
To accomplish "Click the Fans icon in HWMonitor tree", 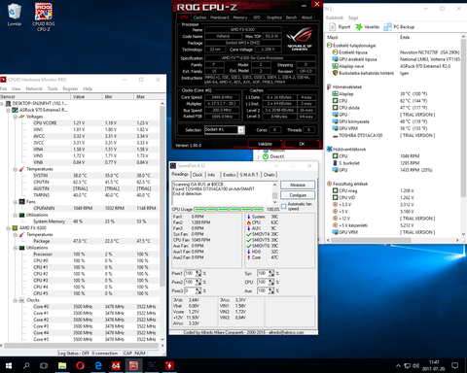I will 21,202.
